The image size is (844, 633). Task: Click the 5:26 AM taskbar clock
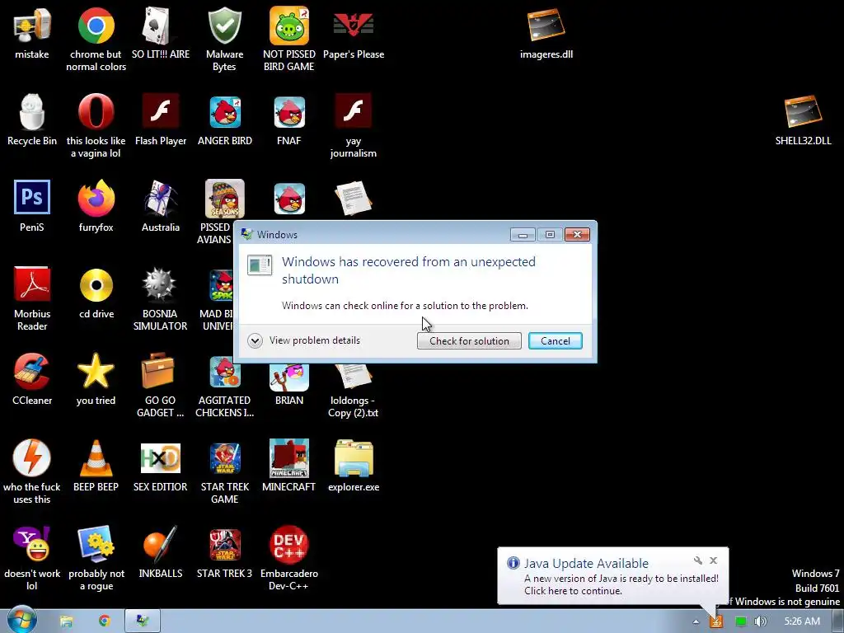[x=802, y=621]
